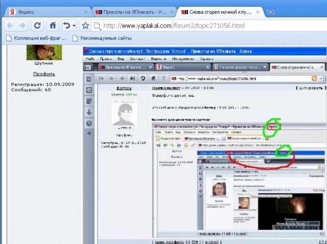Open the Рекомендуемые сайты bookmark

click(102, 38)
